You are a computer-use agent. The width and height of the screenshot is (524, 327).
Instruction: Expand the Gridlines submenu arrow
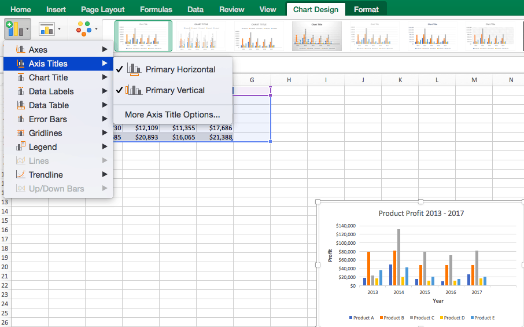click(105, 133)
